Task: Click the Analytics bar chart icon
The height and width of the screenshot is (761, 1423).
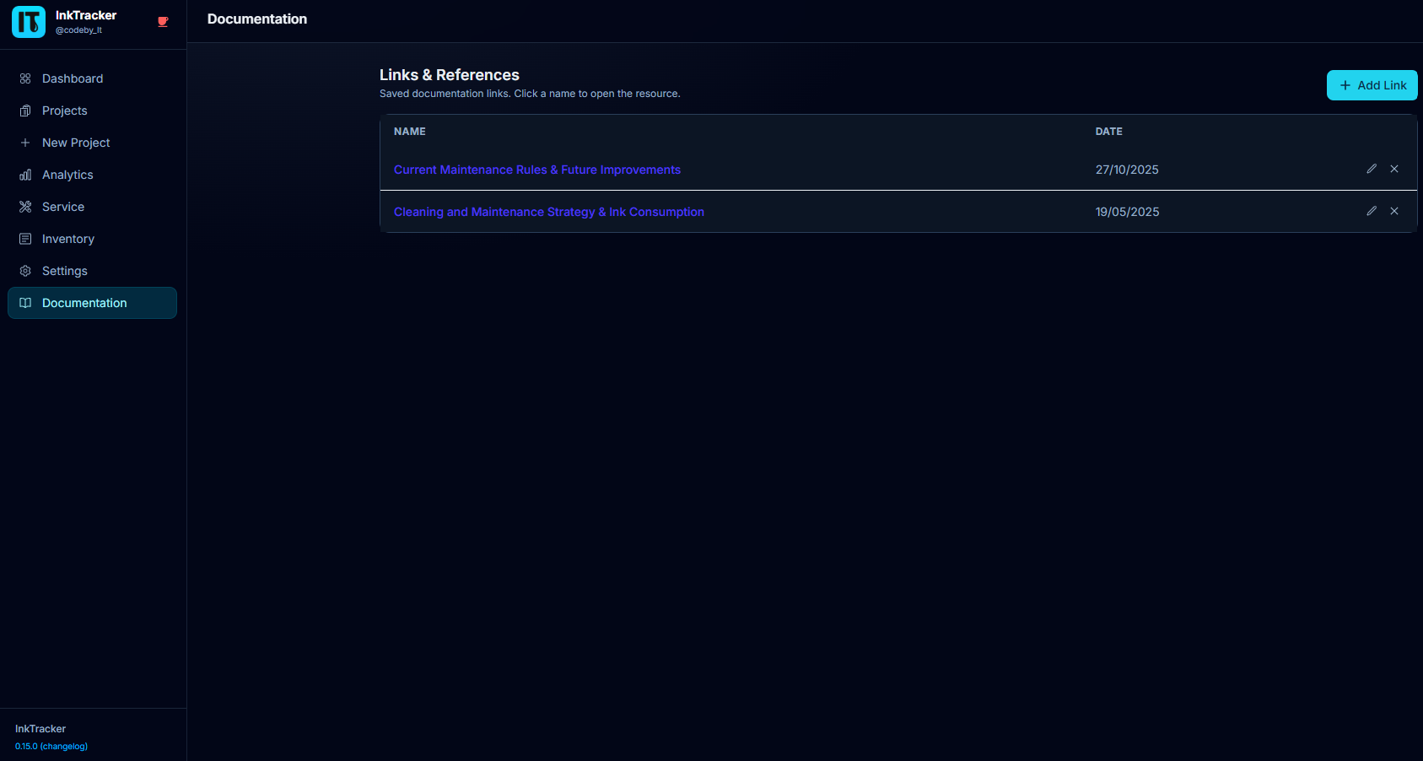Action: (25, 175)
